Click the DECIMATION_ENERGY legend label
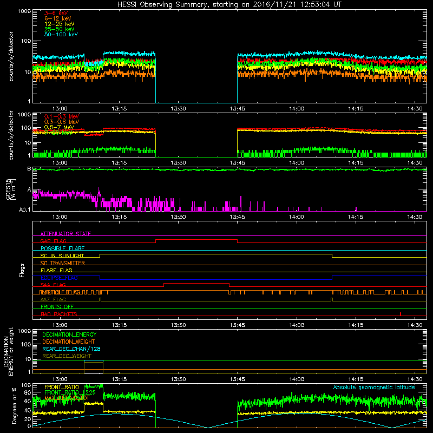 (69, 334)
